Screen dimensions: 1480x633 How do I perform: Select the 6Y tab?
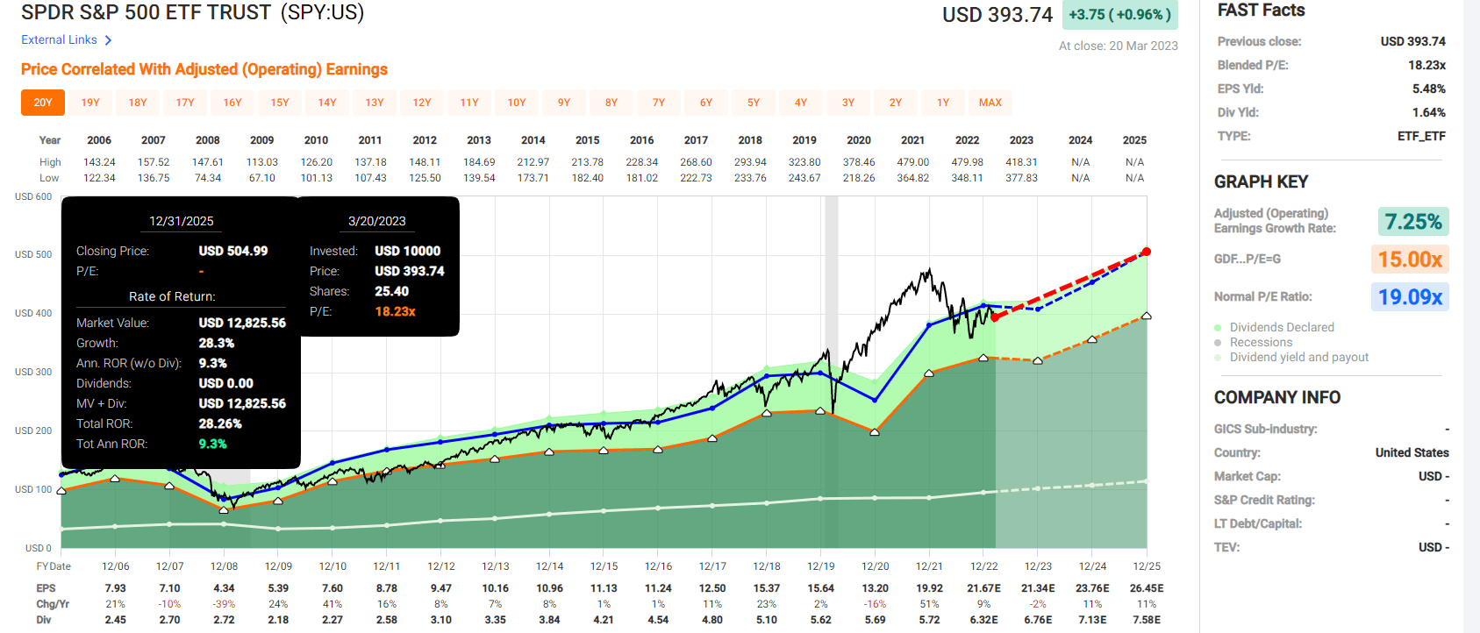pyautogui.click(x=706, y=103)
